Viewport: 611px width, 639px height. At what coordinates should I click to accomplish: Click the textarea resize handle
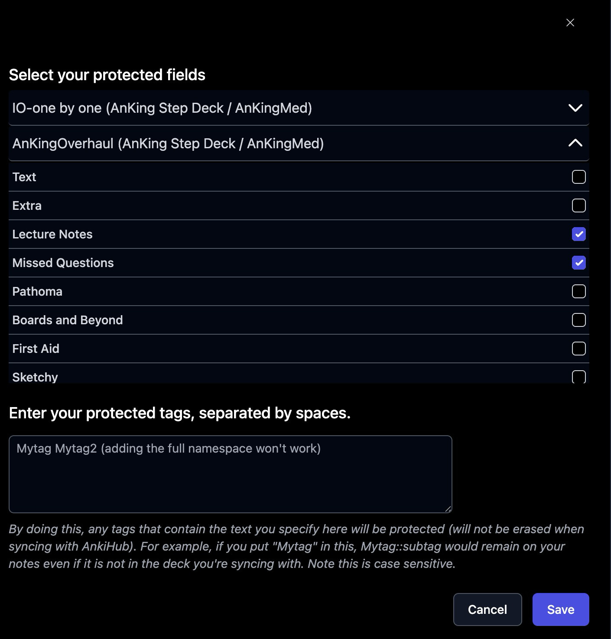[448, 509]
